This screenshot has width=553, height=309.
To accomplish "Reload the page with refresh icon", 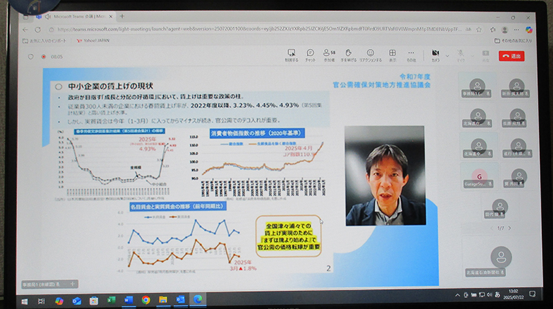I will (x=38, y=30).
